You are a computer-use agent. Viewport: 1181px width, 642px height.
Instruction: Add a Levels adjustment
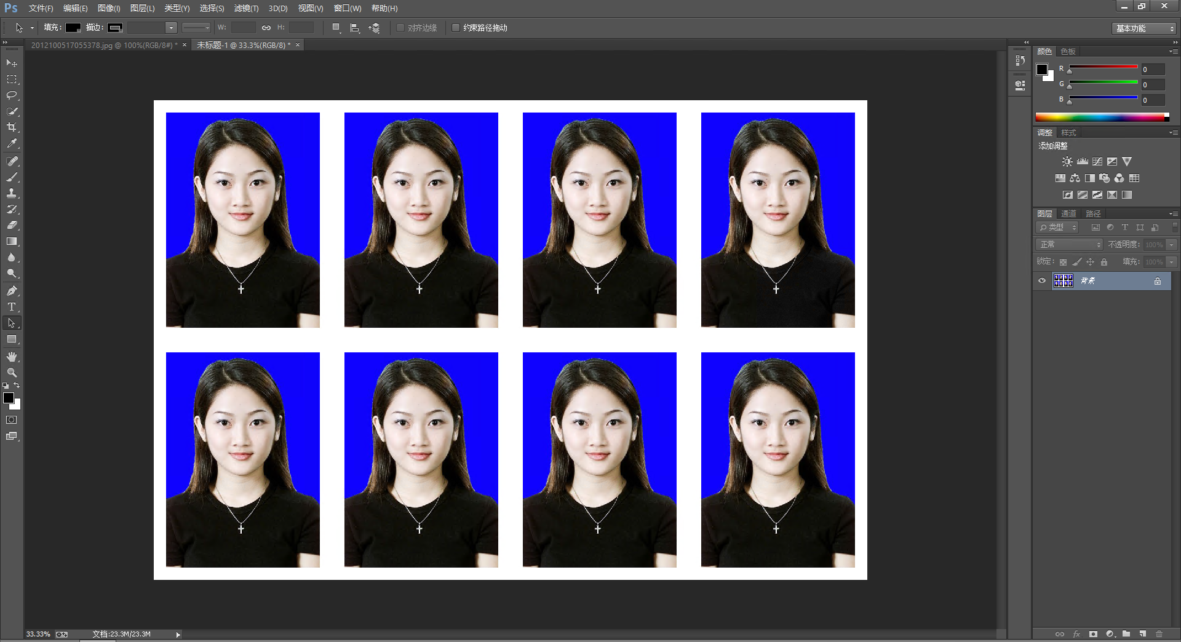pyautogui.click(x=1083, y=162)
